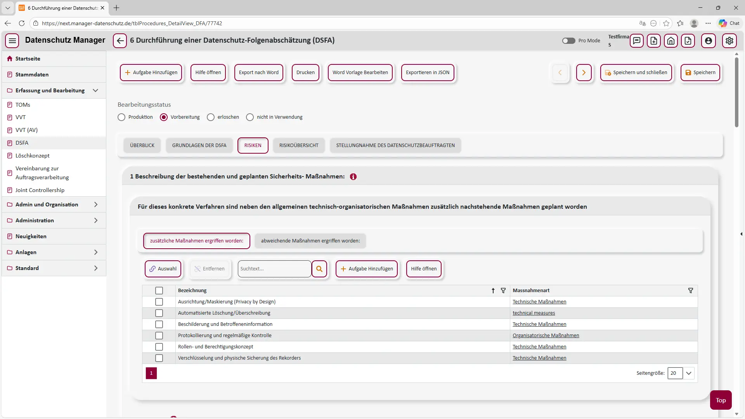Click the Export nach Word button
The image size is (745, 419).
click(x=259, y=73)
